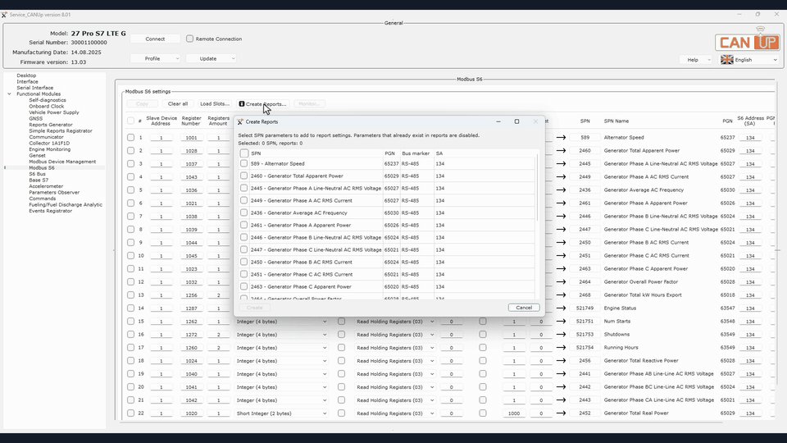Click the arrow icon in Alternator Speed row

pos(561,137)
